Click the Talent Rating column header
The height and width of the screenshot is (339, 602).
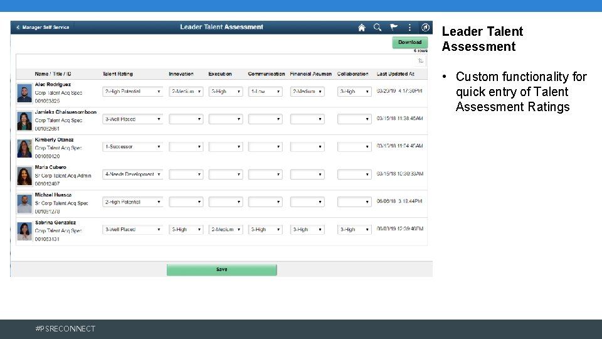(117, 74)
